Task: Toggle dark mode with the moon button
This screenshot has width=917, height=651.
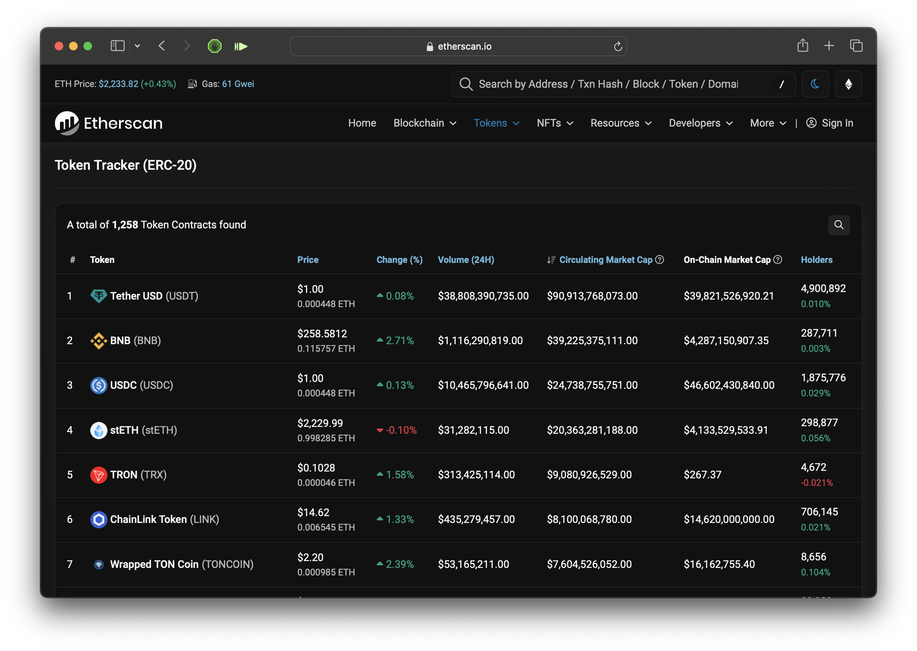Action: [815, 84]
